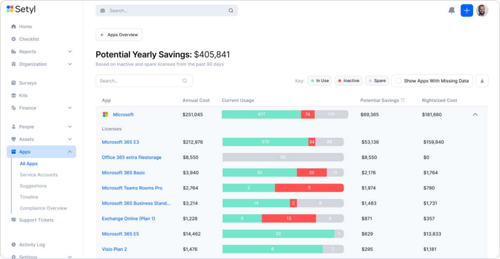Go back to Apps Overview
Screen dimensions: 500x259
119,35
